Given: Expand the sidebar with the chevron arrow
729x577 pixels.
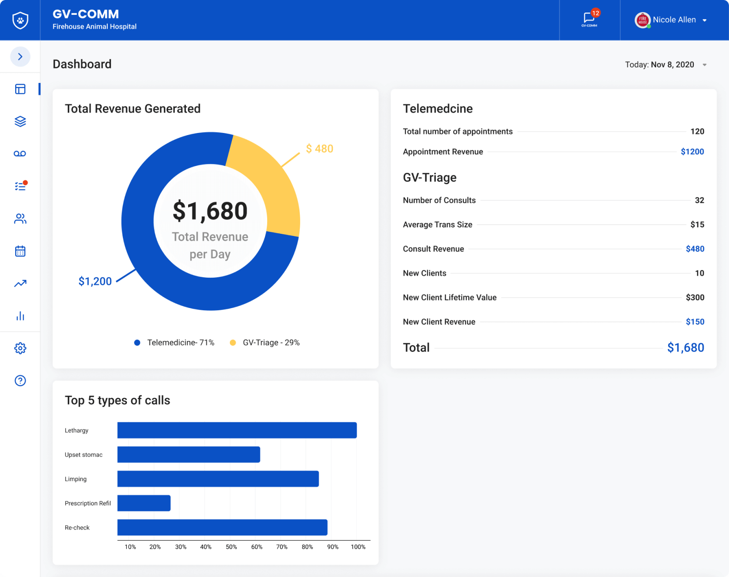Looking at the screenshot, I should click(x=20, y=56).
